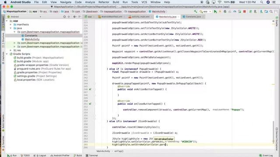Image resolution: width=280 pixels, height=157 pixels.
Task: Collapse the java folder
Action: point(10,28)
